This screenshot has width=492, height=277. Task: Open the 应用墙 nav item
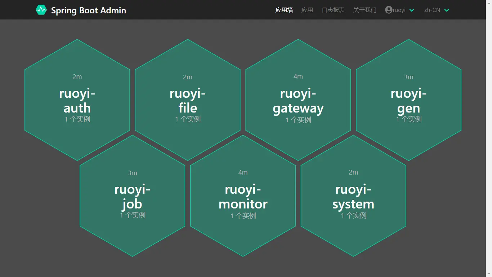(x=284, y=10)
